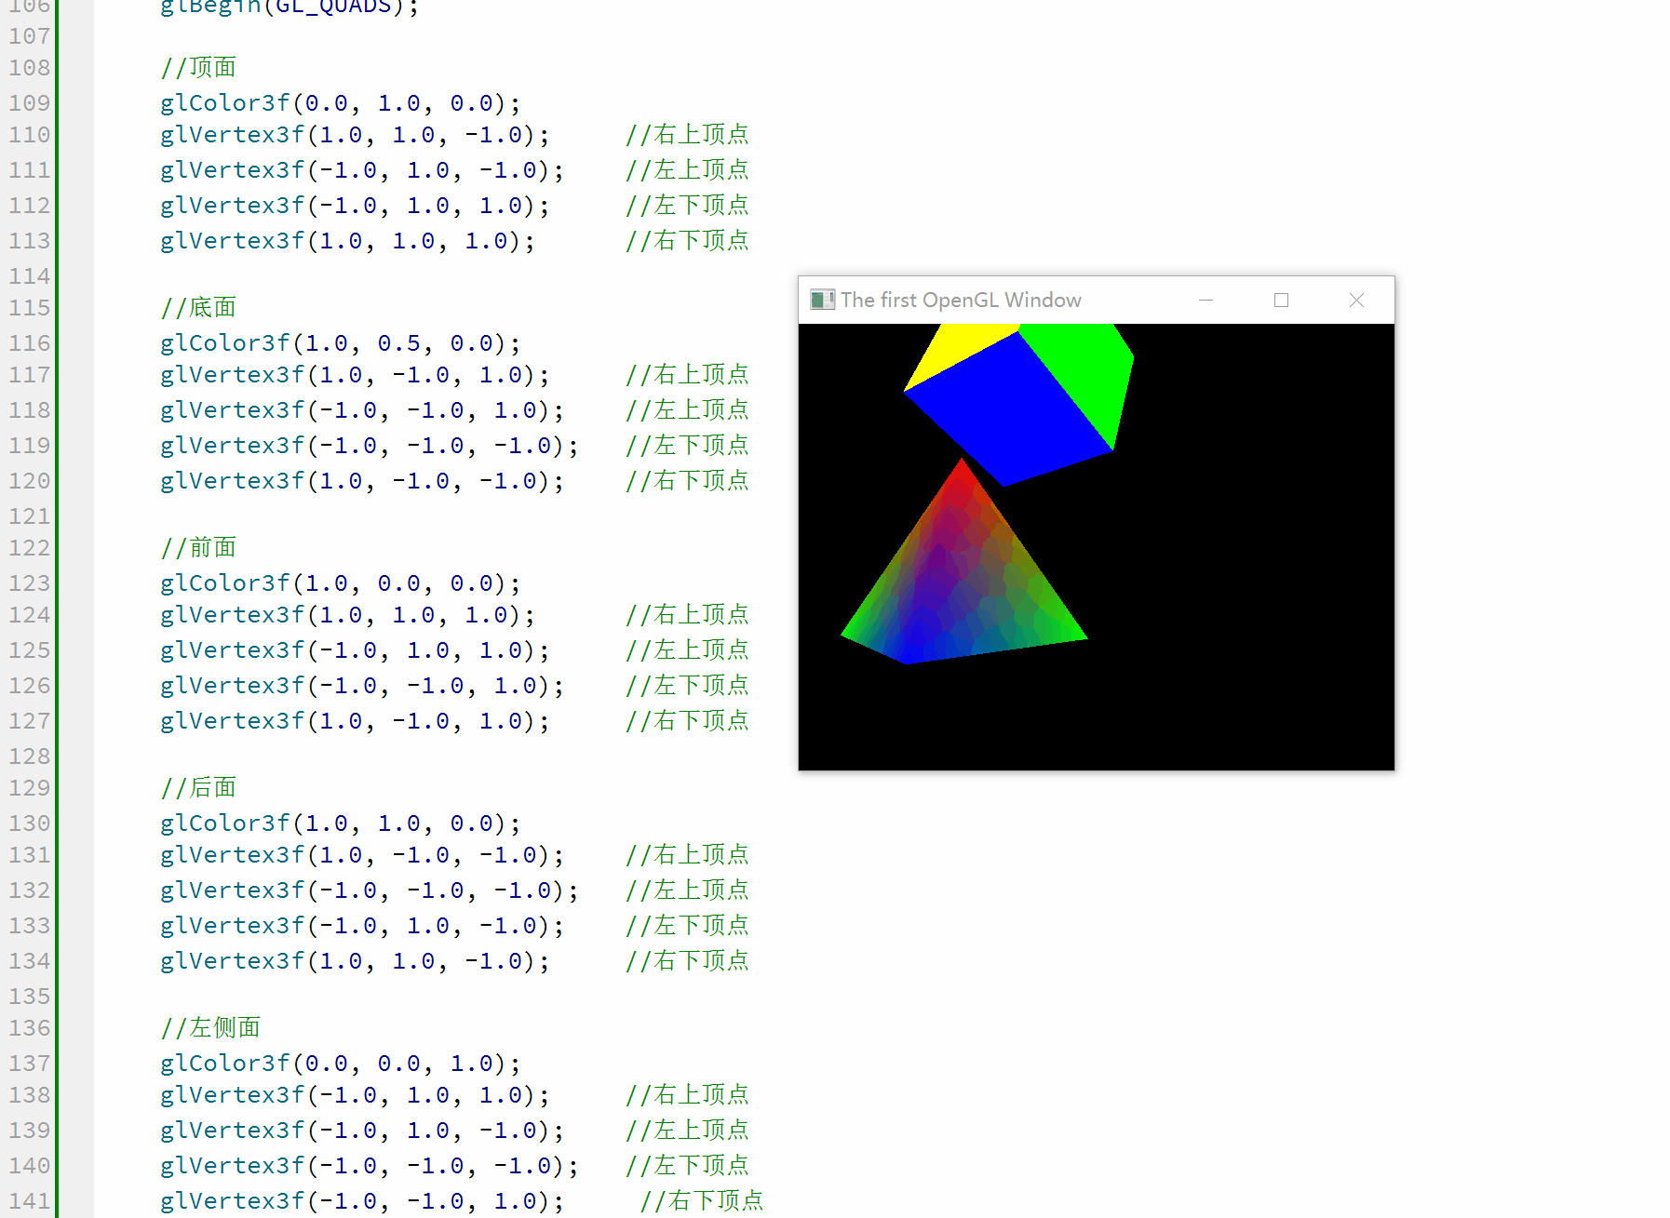Click the //前面 comment
1670x1218 pixels.
pyautogui.click(x=198, y=547)
